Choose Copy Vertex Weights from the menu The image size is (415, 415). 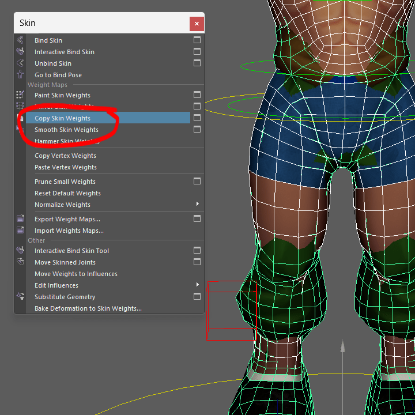pos(65,156)
